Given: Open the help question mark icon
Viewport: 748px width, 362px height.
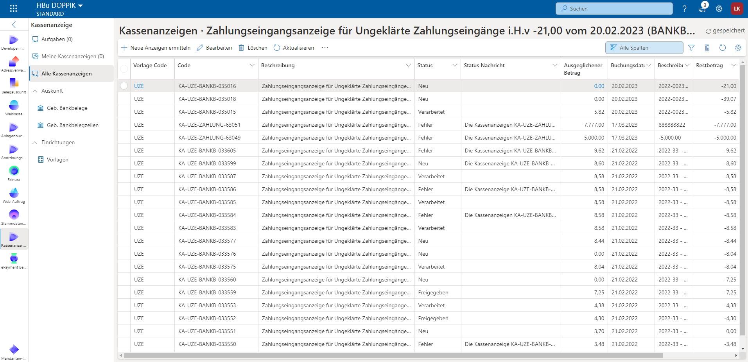Looking at the screenshot, I should click(684, 9).
